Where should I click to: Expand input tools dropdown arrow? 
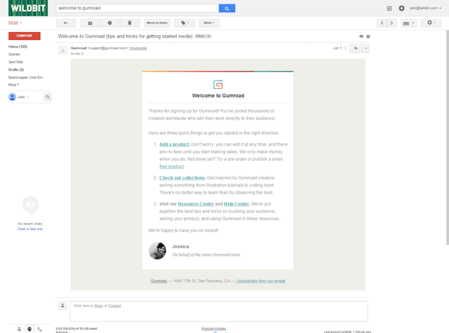[x=413, y=23]
